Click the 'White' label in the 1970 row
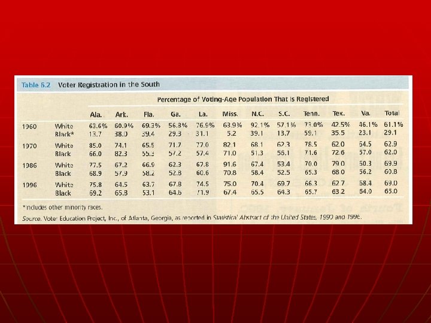Screen dimensions: 431x323 coord(64,145)
